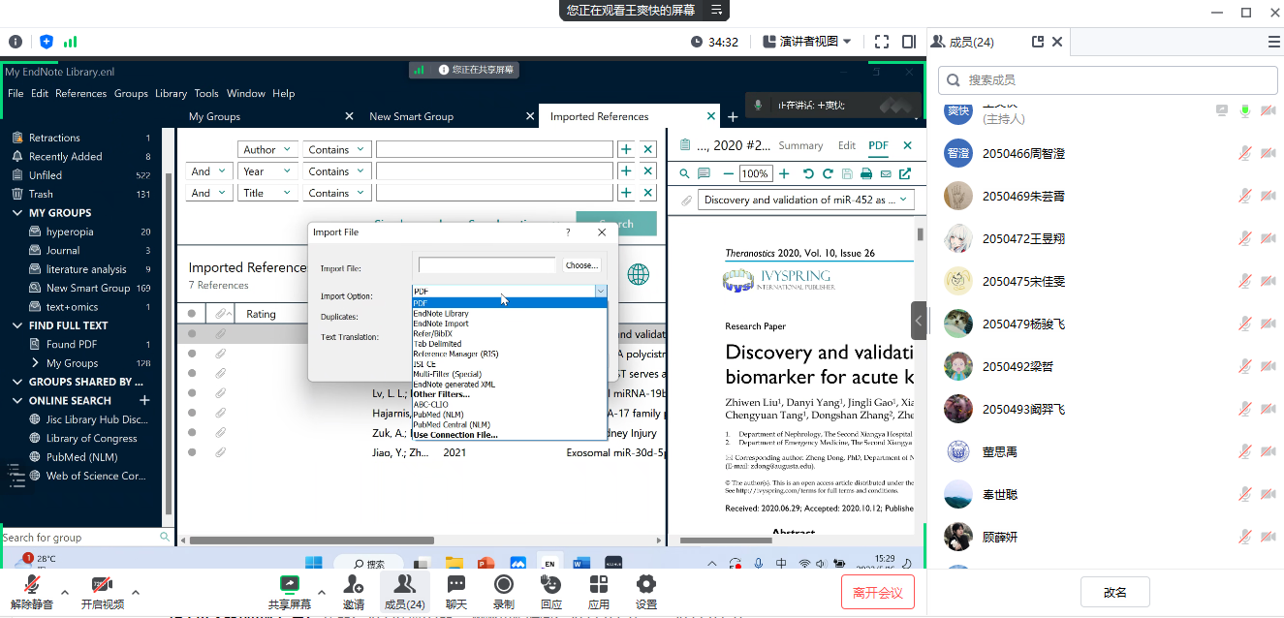Click search icon in group search box
Image resolution: width=1284 pixels, height=618 pixels.
pyautogui.click(x=165, y=537)
